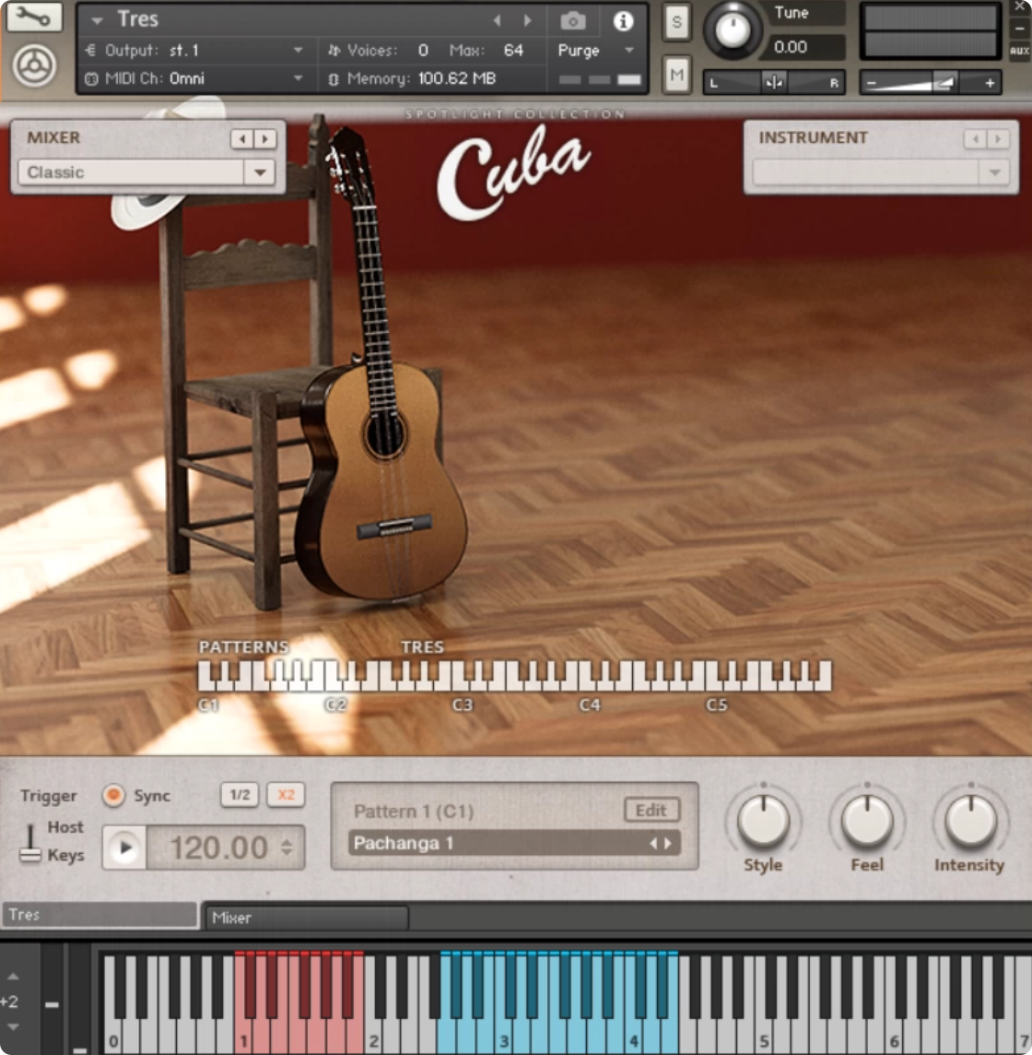Click the Edit pattern button

[651, 810]
